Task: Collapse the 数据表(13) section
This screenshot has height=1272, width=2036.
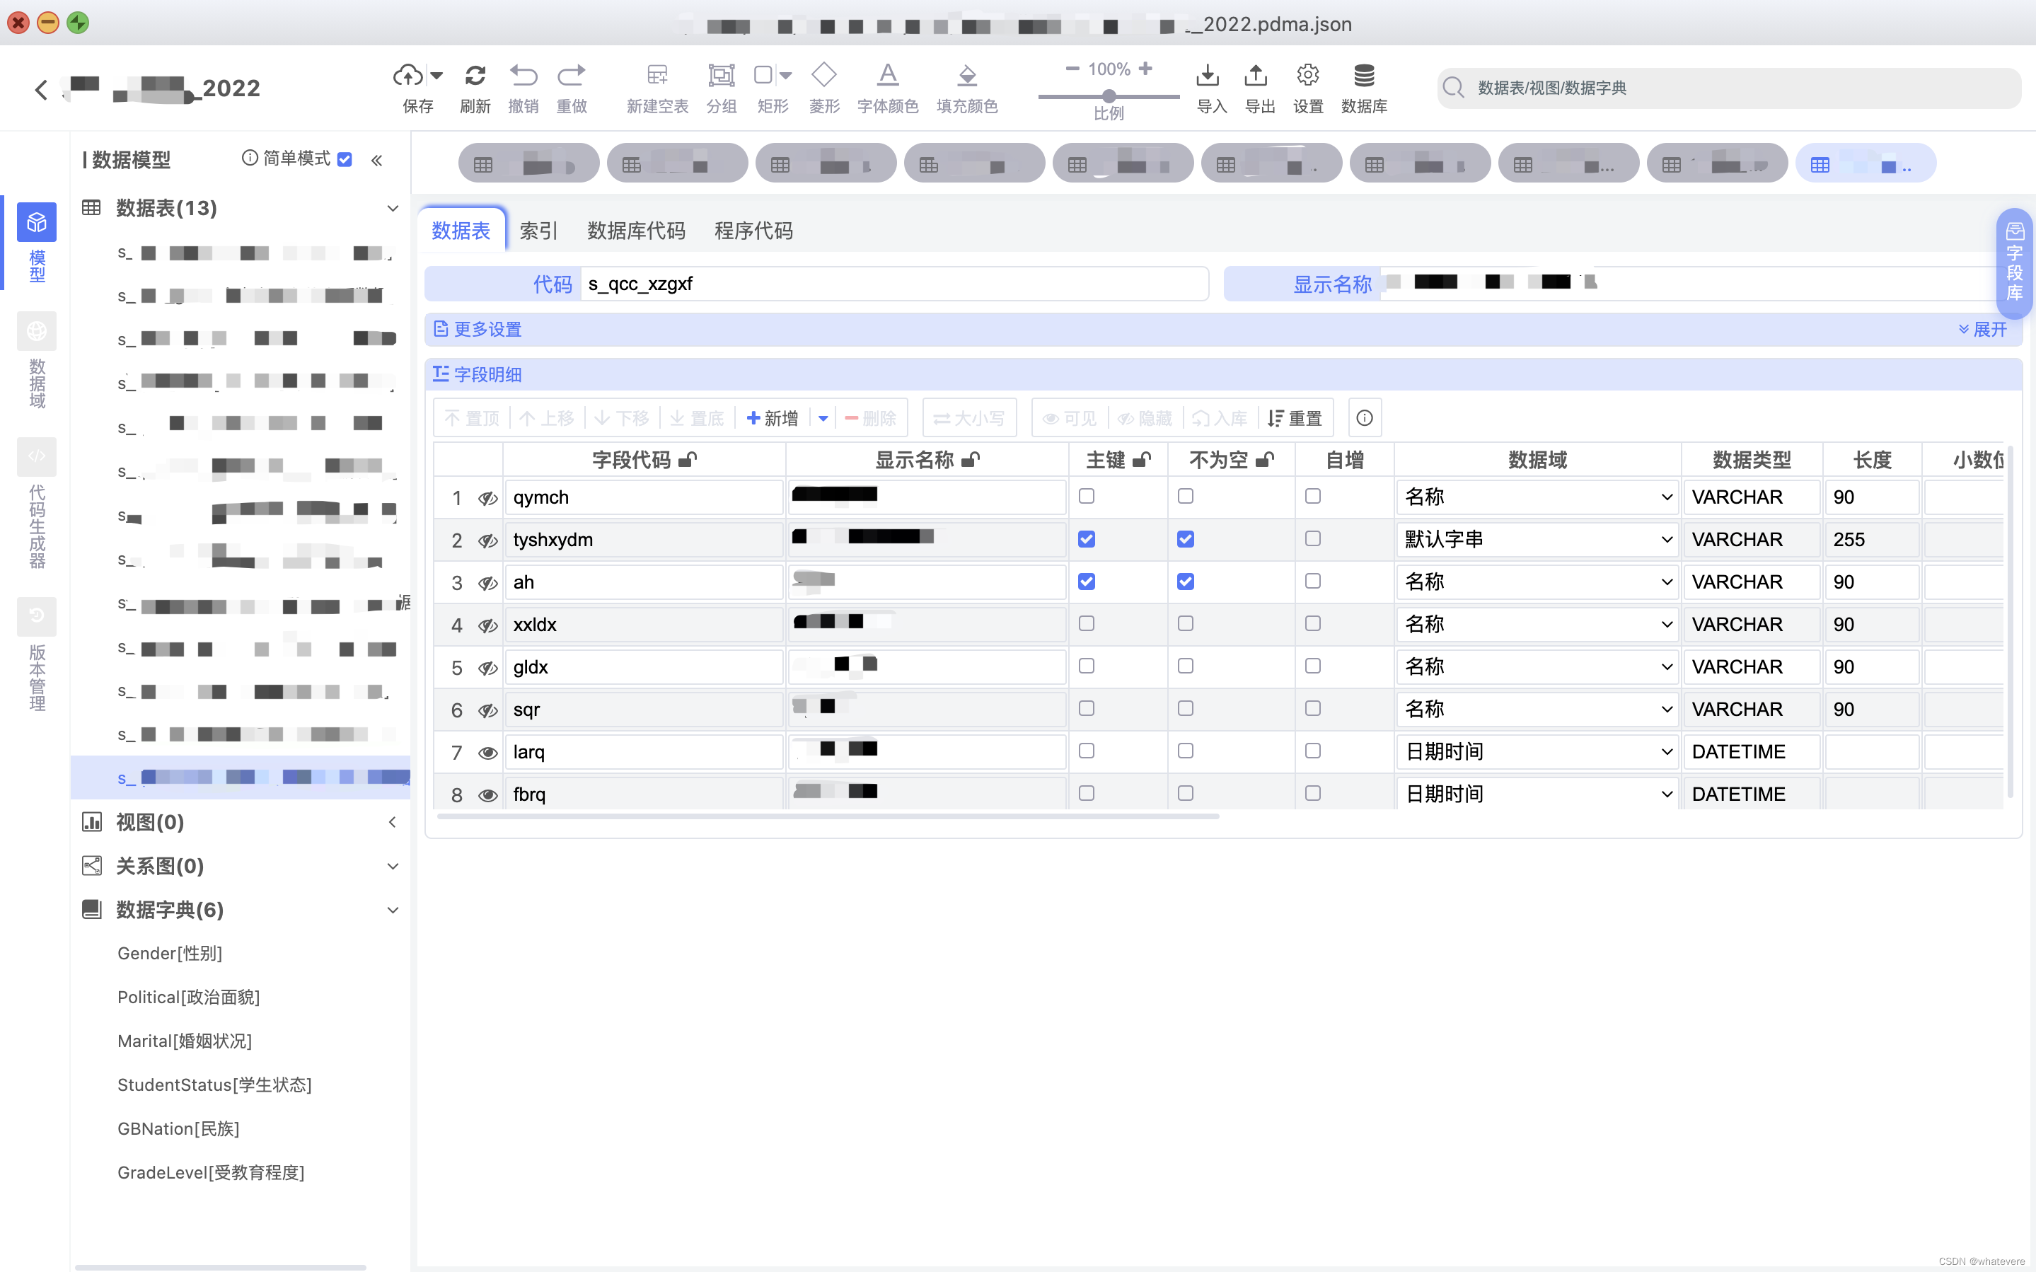Action: pyautogui.click(x=393, y=208)
